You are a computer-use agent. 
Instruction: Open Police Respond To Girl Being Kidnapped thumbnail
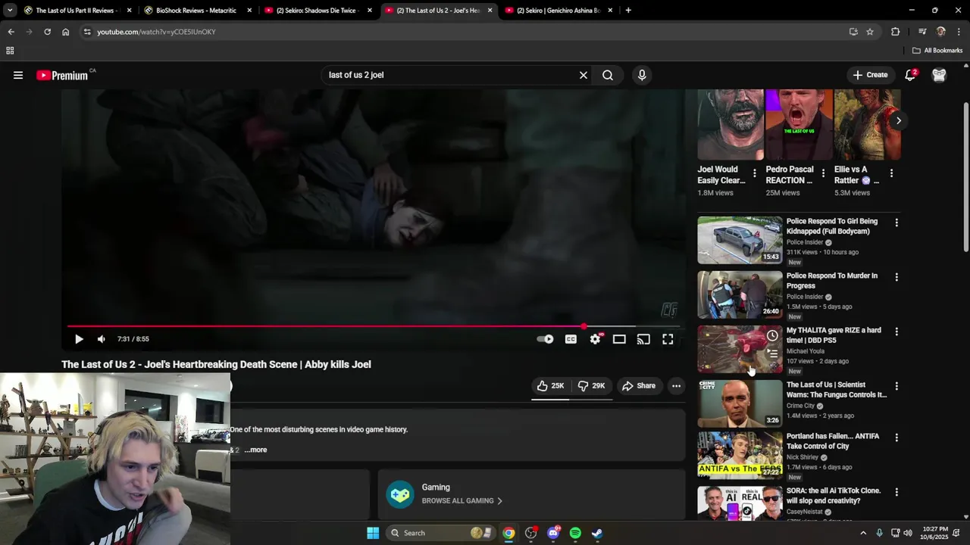tap(740, 240)
